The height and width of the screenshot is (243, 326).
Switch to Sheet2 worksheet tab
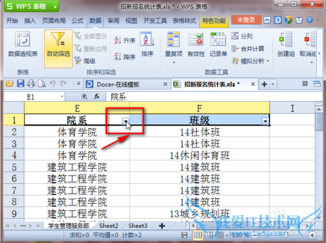(x=108, y=226)
